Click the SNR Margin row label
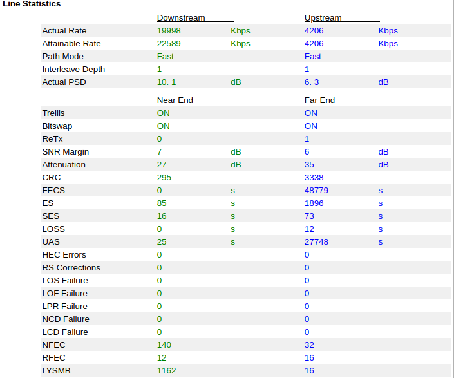Image resolution: width=454 pixels, height=378 pixels. tap(65, 152)
